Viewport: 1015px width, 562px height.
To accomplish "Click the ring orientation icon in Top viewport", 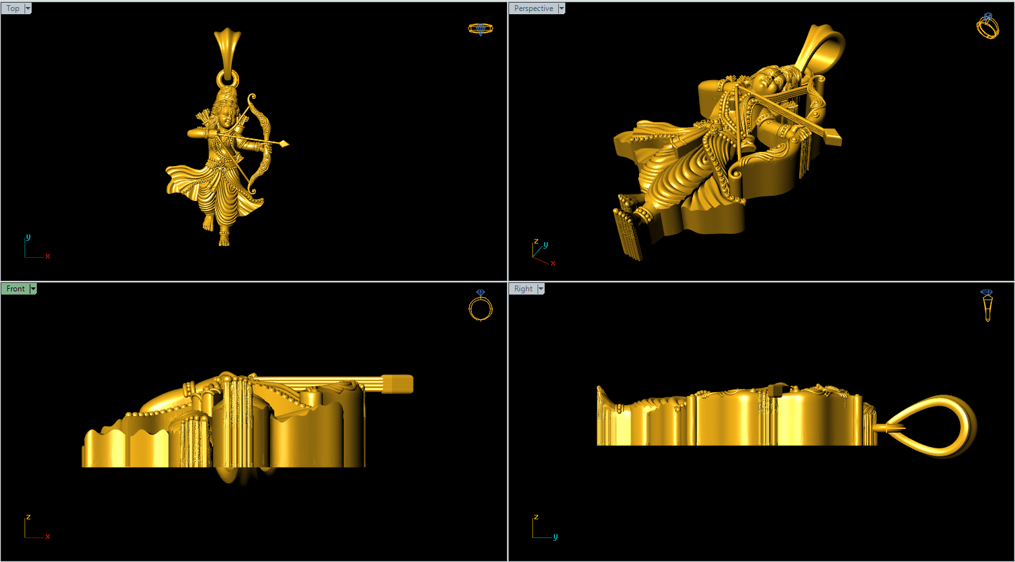I will coord(480,29).
